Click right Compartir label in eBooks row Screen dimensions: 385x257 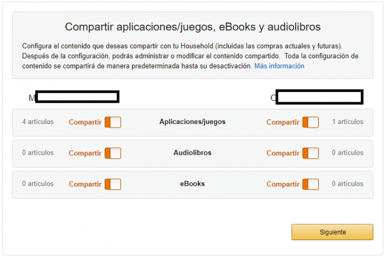click(x=283, y=184)
